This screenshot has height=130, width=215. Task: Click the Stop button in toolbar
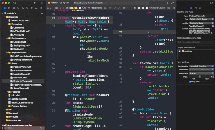[x=41, y=3]
